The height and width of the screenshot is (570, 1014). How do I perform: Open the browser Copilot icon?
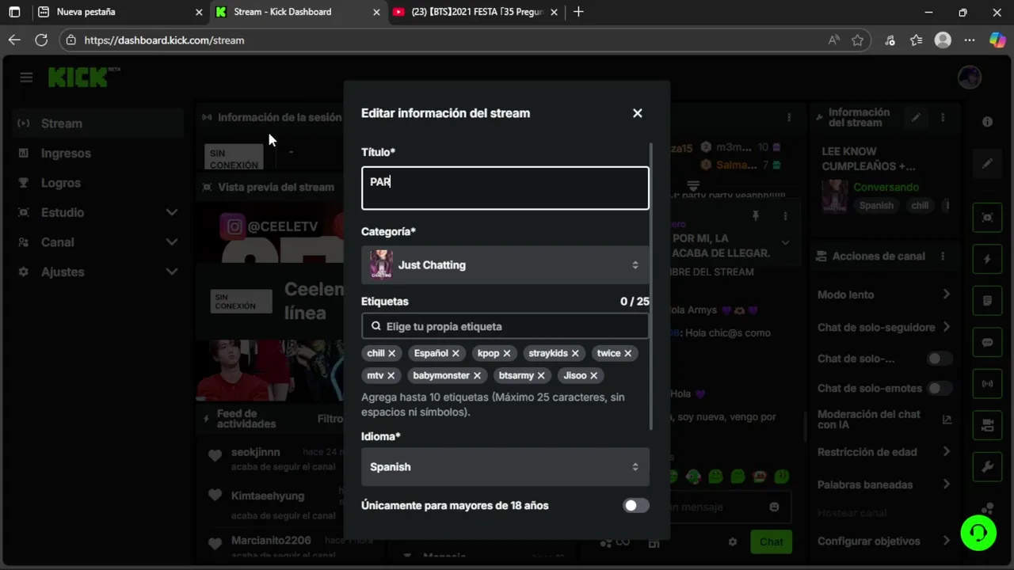997,40
